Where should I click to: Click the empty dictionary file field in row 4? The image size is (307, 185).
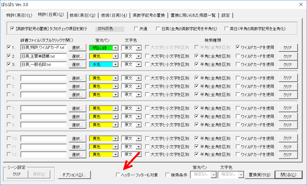tap(43, 78)
